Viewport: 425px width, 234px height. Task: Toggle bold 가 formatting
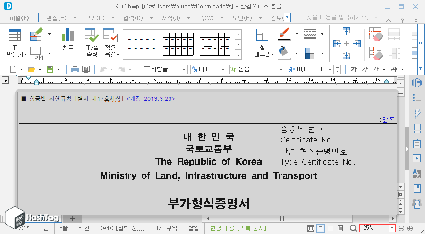pos(354,69)
